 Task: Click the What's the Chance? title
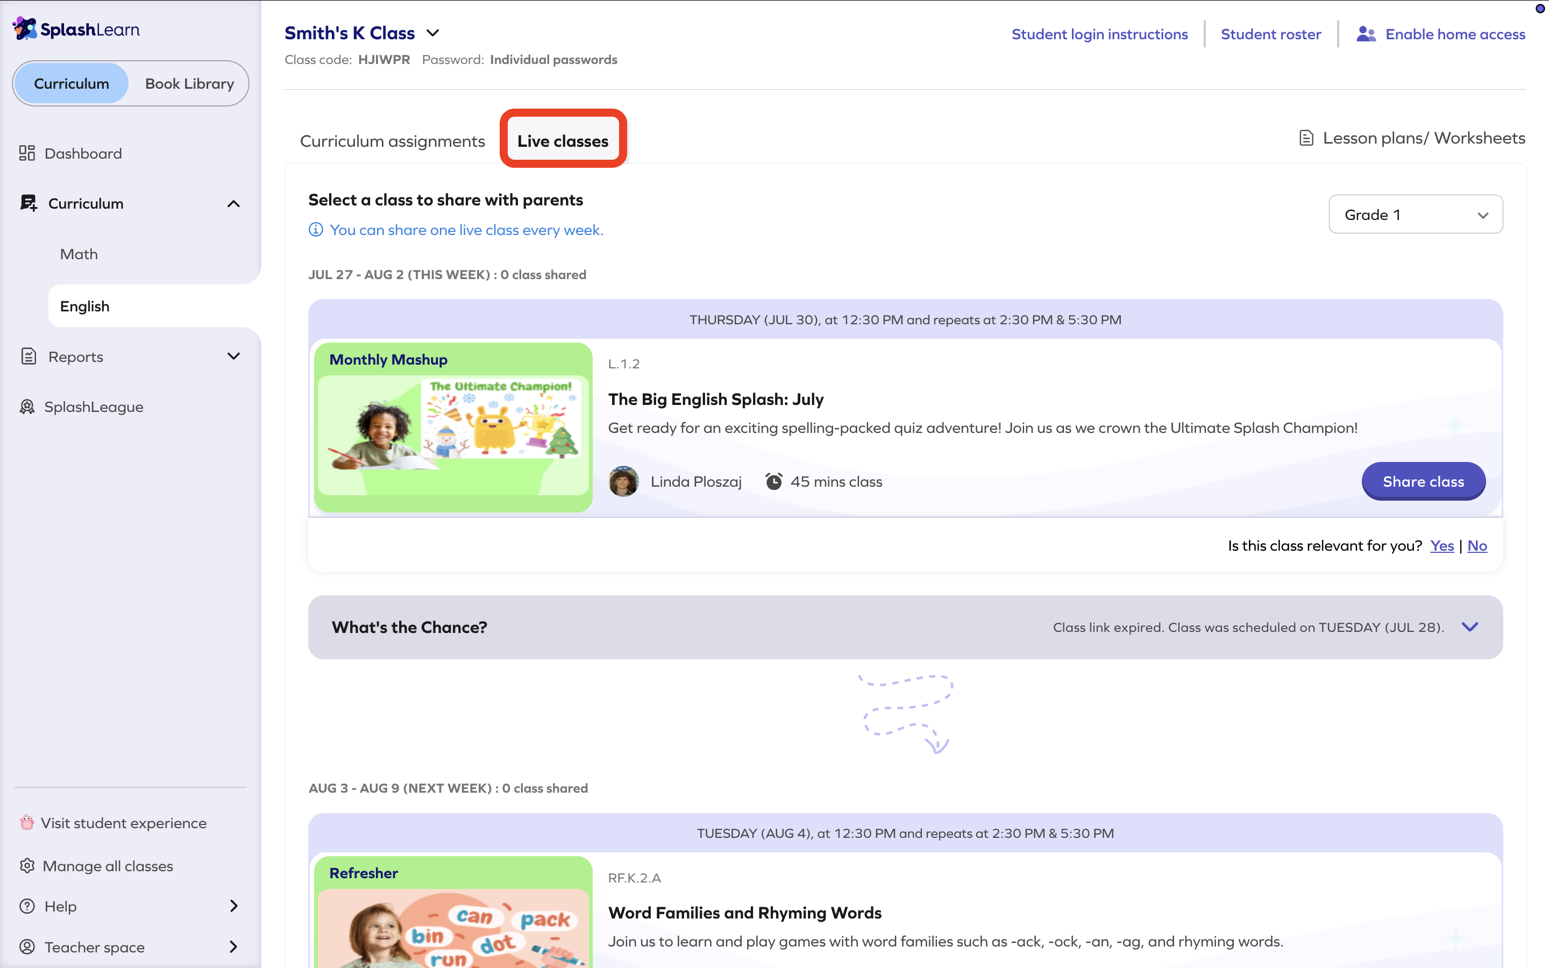tap(409, 627)
